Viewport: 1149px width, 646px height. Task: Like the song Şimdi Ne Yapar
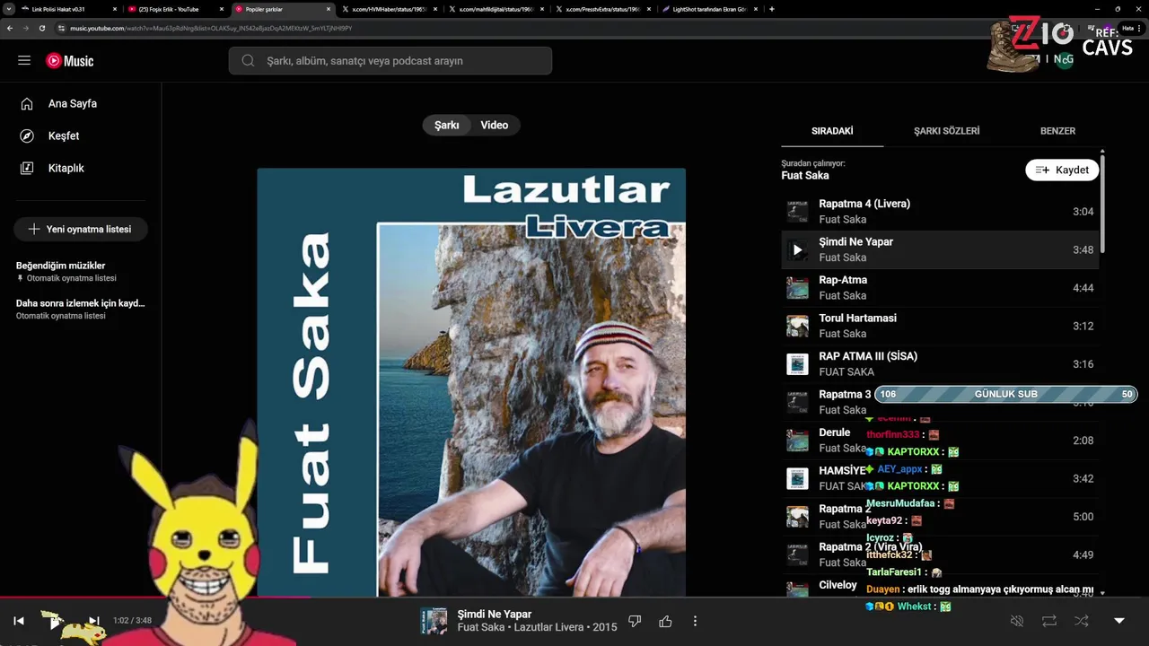[x=665, y=621]
